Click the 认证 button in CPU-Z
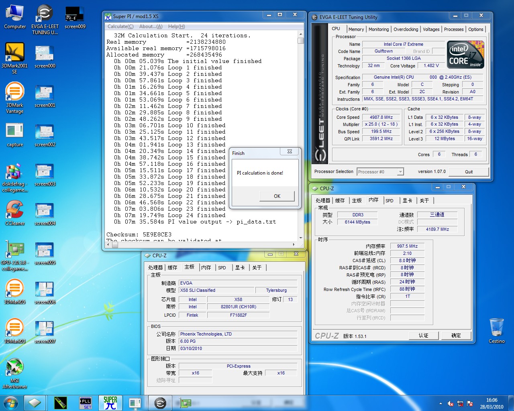Viewport: 514px width, 411px height. point(424,336)
